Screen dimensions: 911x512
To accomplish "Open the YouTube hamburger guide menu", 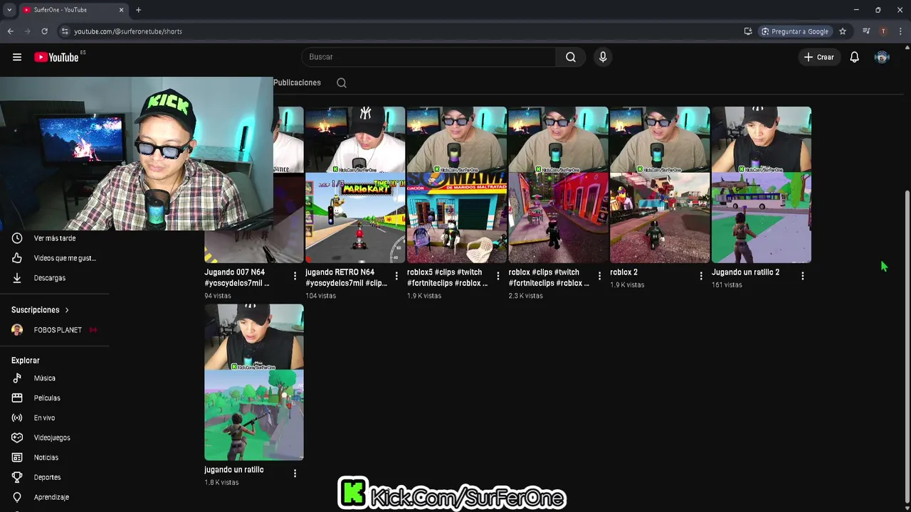I will (x=17, y=57).
